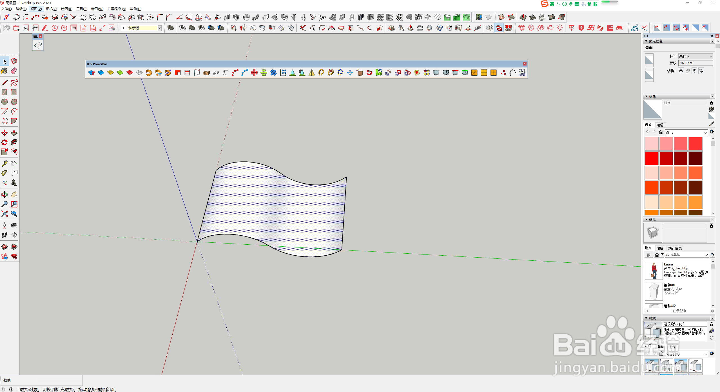Pick the pure red color swatch
Viewport: 720px width, 392px height.
[651, 158]
